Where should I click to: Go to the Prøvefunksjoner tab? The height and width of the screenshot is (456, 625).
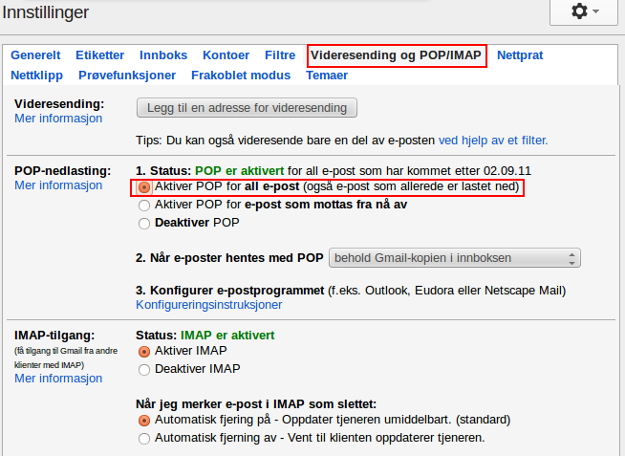(x=127, y=76)
